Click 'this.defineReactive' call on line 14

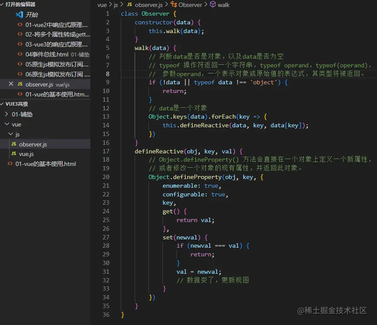pyautogui.click(x=195, y=125)
